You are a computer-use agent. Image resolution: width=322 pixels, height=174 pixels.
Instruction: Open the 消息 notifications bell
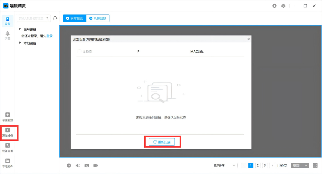7,35
